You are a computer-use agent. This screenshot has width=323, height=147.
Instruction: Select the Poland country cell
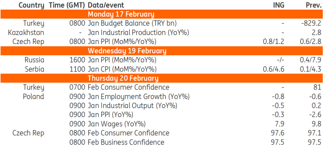34,97
